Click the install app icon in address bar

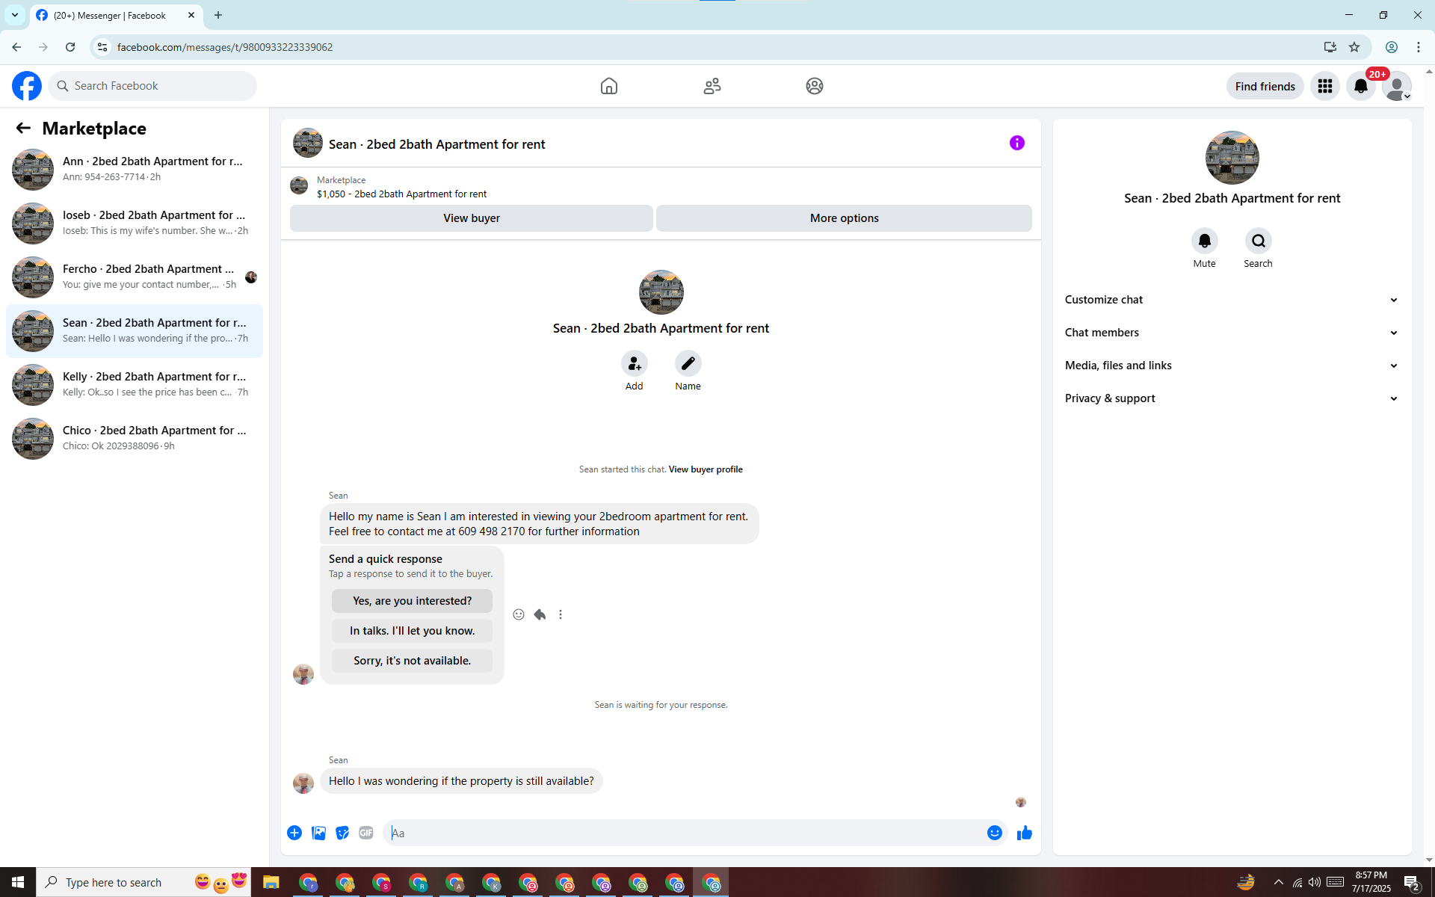click(x=1330, y=47)
